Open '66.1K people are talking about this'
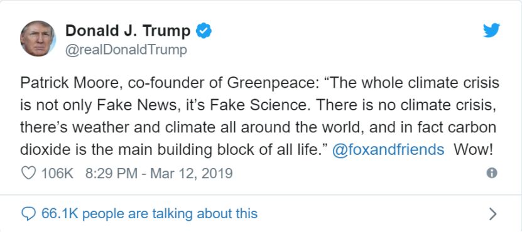Screen dimensions: 522x232 tap(150, 214)
